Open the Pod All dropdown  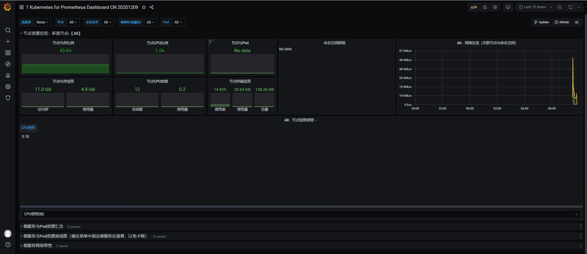[179, 22]
